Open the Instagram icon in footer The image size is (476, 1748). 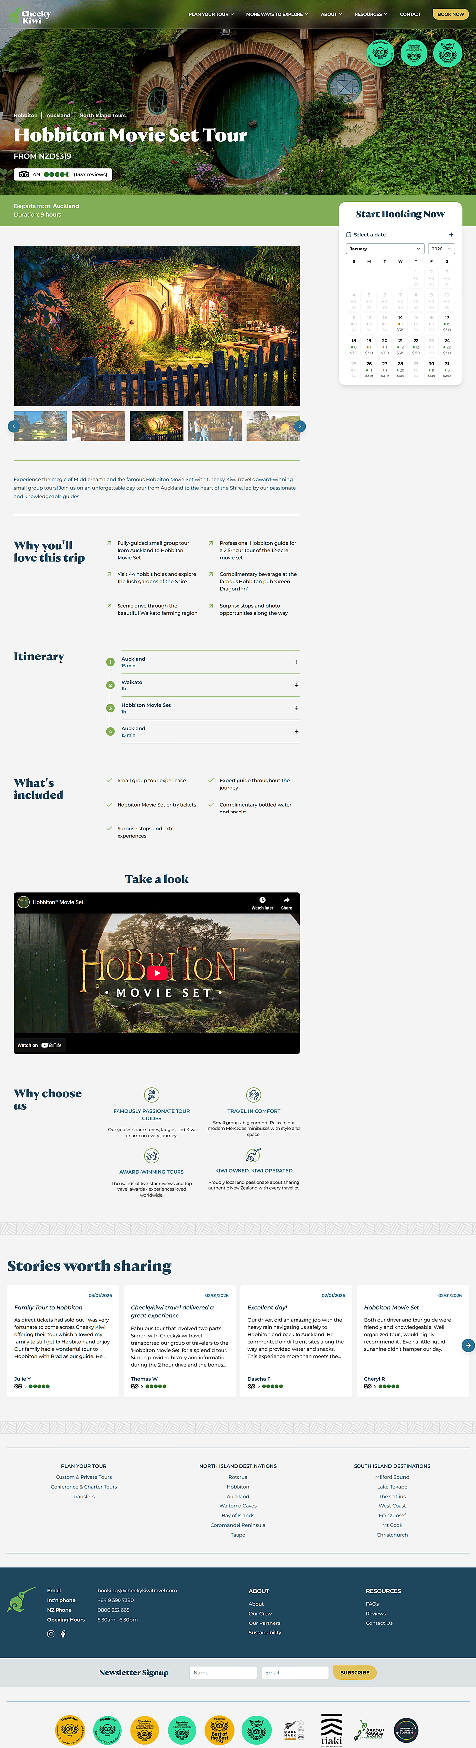50,1633
